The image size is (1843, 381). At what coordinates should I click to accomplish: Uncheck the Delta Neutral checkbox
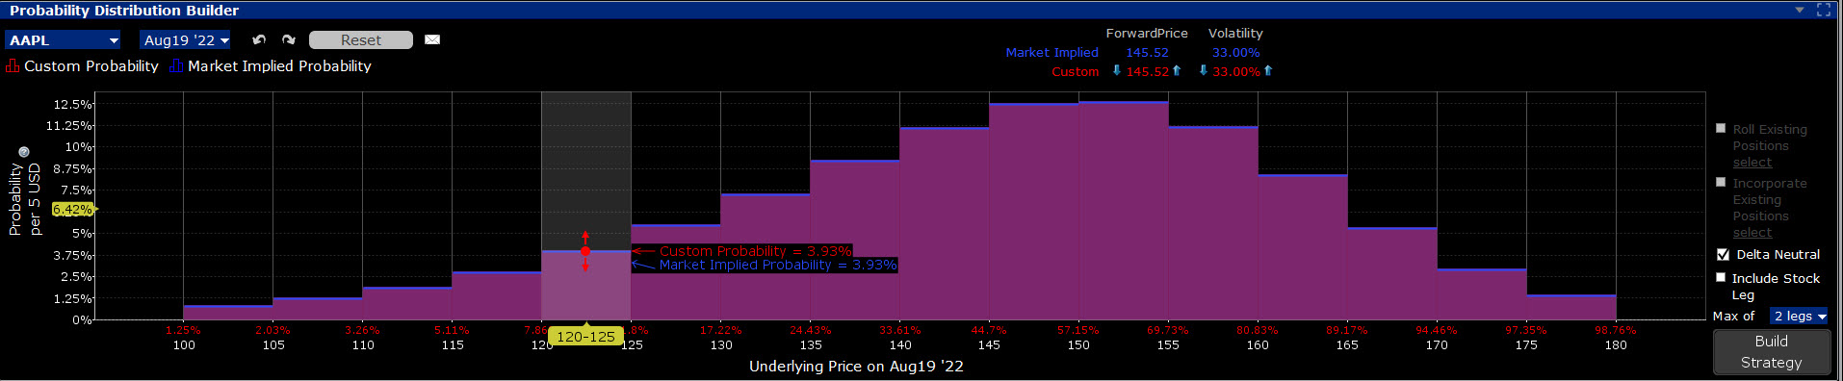[x=1723, y=255]
